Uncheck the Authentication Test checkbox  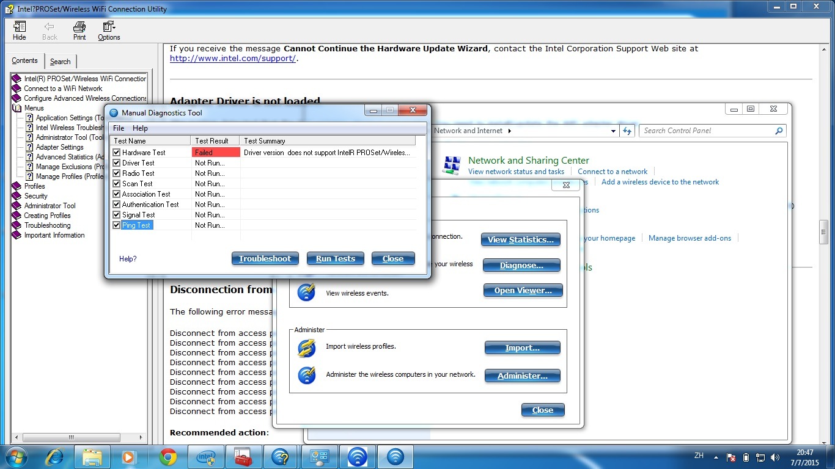click(117, 205)
